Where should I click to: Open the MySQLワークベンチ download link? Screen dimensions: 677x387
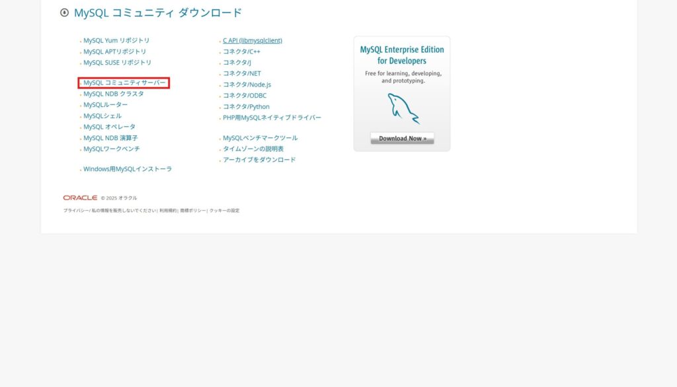[x=111, y=149]
